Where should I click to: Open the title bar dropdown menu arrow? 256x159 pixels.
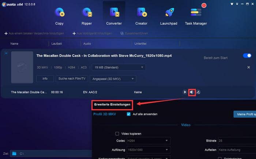point(237,4)
